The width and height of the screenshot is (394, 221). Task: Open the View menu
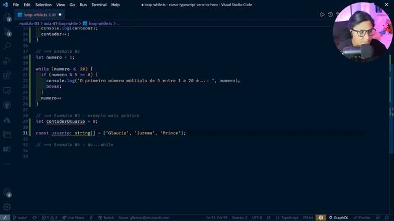60,5
